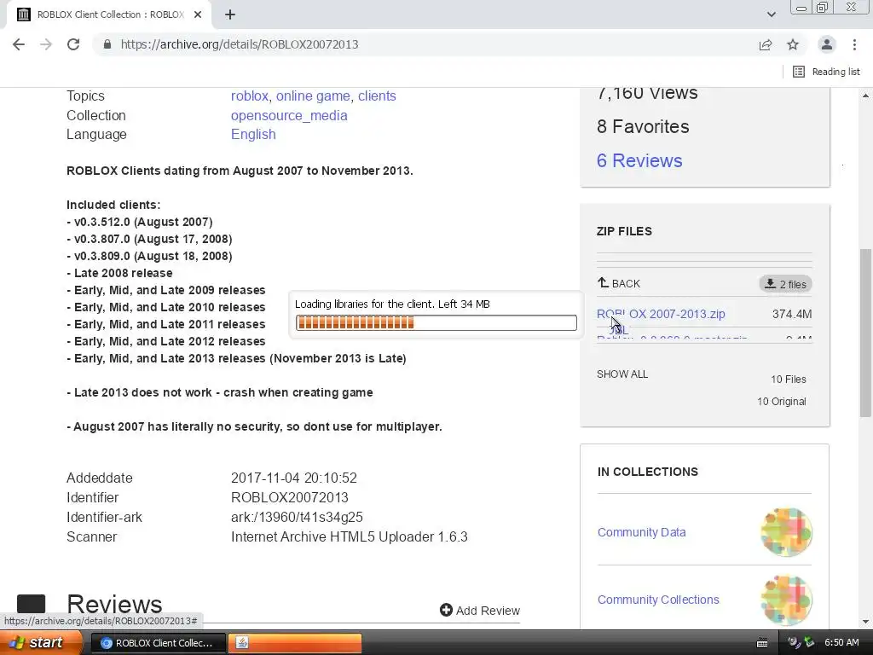This screenshot has height=655, width=873.
Task: Go back using the browser back arrow
Action: 19,44
